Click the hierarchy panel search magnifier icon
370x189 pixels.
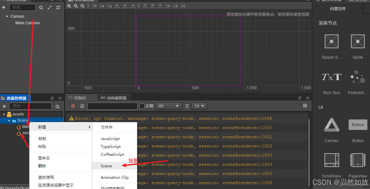click(41, 8)
